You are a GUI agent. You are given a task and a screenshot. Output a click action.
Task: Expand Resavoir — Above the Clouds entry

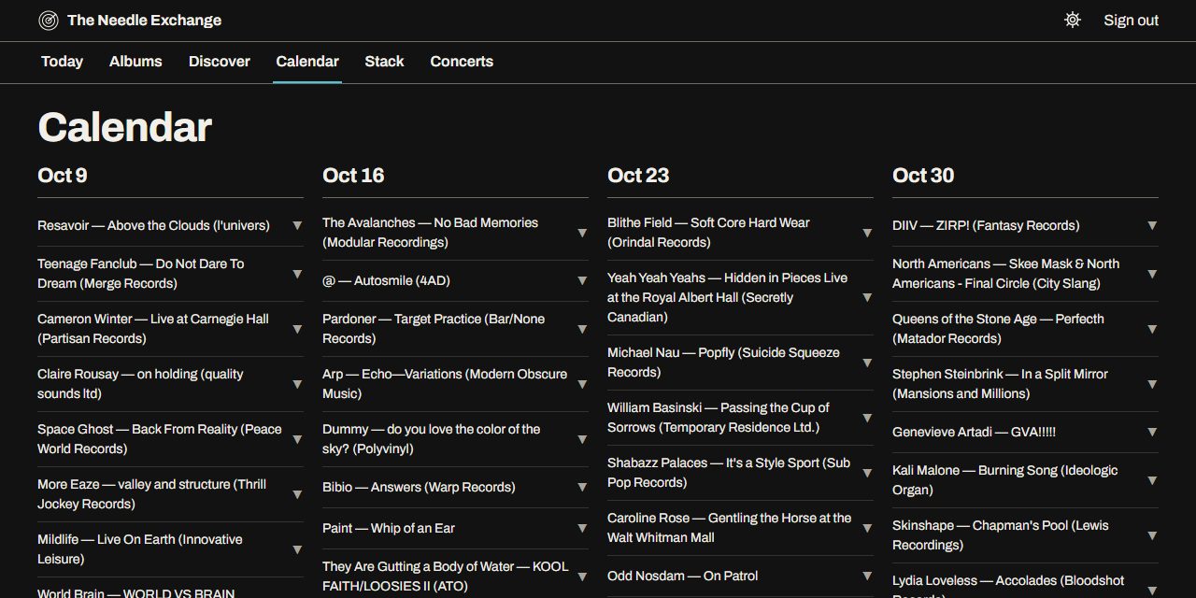170,225
